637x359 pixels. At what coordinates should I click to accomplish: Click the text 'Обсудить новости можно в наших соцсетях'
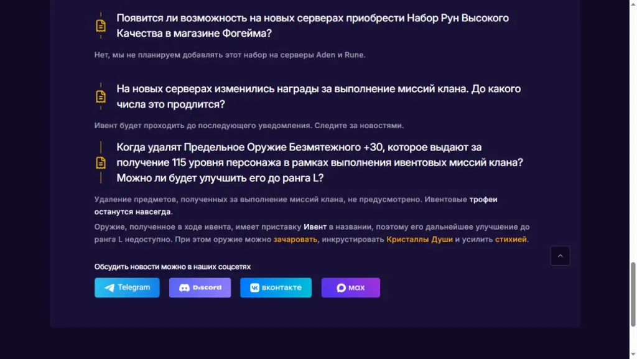[x=172, y=267]
